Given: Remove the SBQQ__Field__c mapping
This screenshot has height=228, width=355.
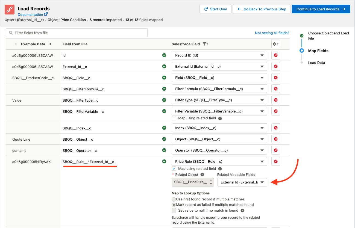Looking at the screenshot, I should coord(275,78).
